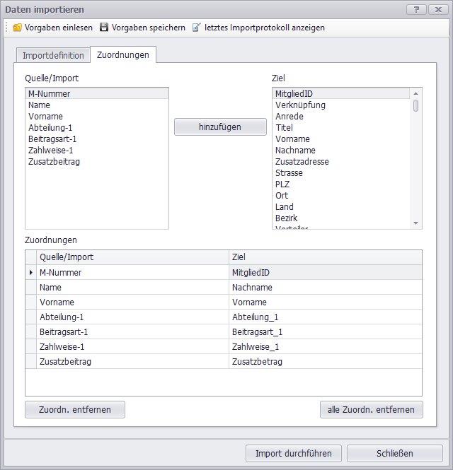Click the Quelle/Import column header in grid
This screenshot has height=470, width=453.
click(132, 257)
